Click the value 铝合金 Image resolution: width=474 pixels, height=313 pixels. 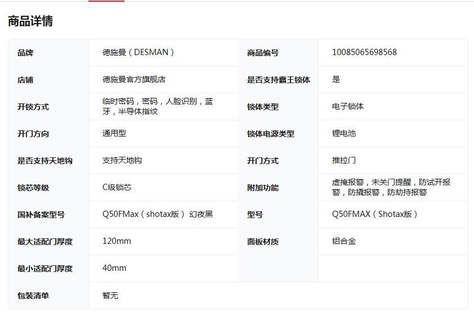pos(344,241)
